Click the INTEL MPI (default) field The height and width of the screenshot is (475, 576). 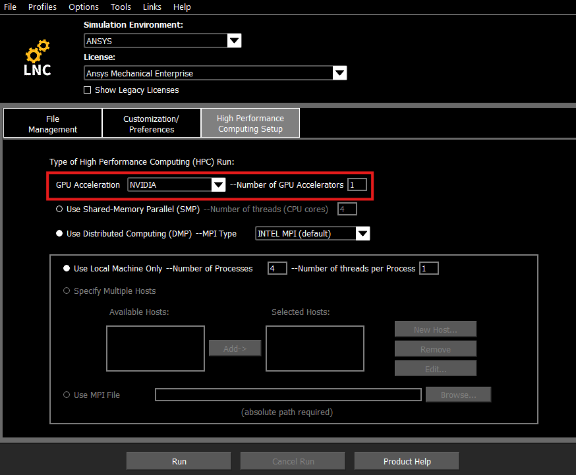coord(306,233)
